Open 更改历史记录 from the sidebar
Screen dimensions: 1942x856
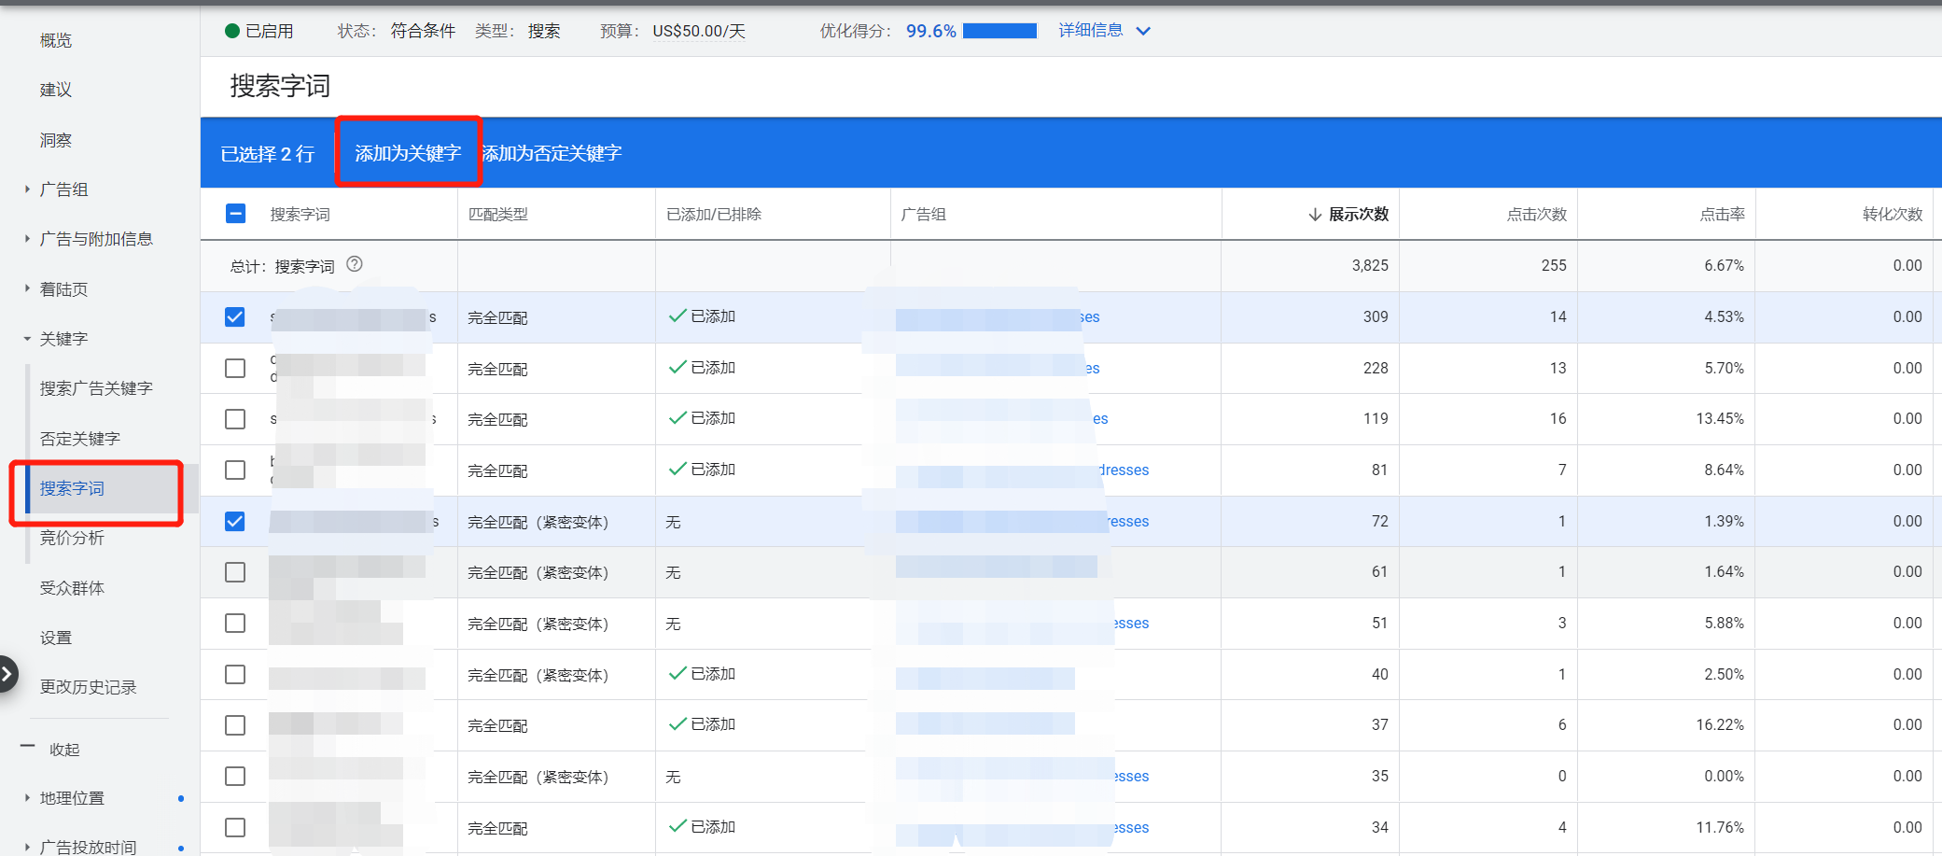coord(88,686)
